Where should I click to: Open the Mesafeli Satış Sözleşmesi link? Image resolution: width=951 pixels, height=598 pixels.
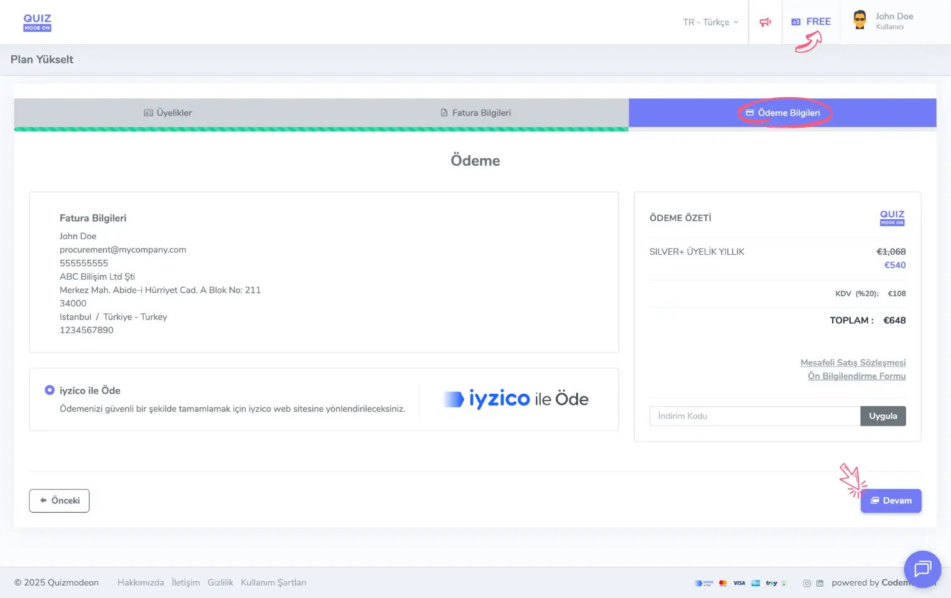(x=853, y=363)
